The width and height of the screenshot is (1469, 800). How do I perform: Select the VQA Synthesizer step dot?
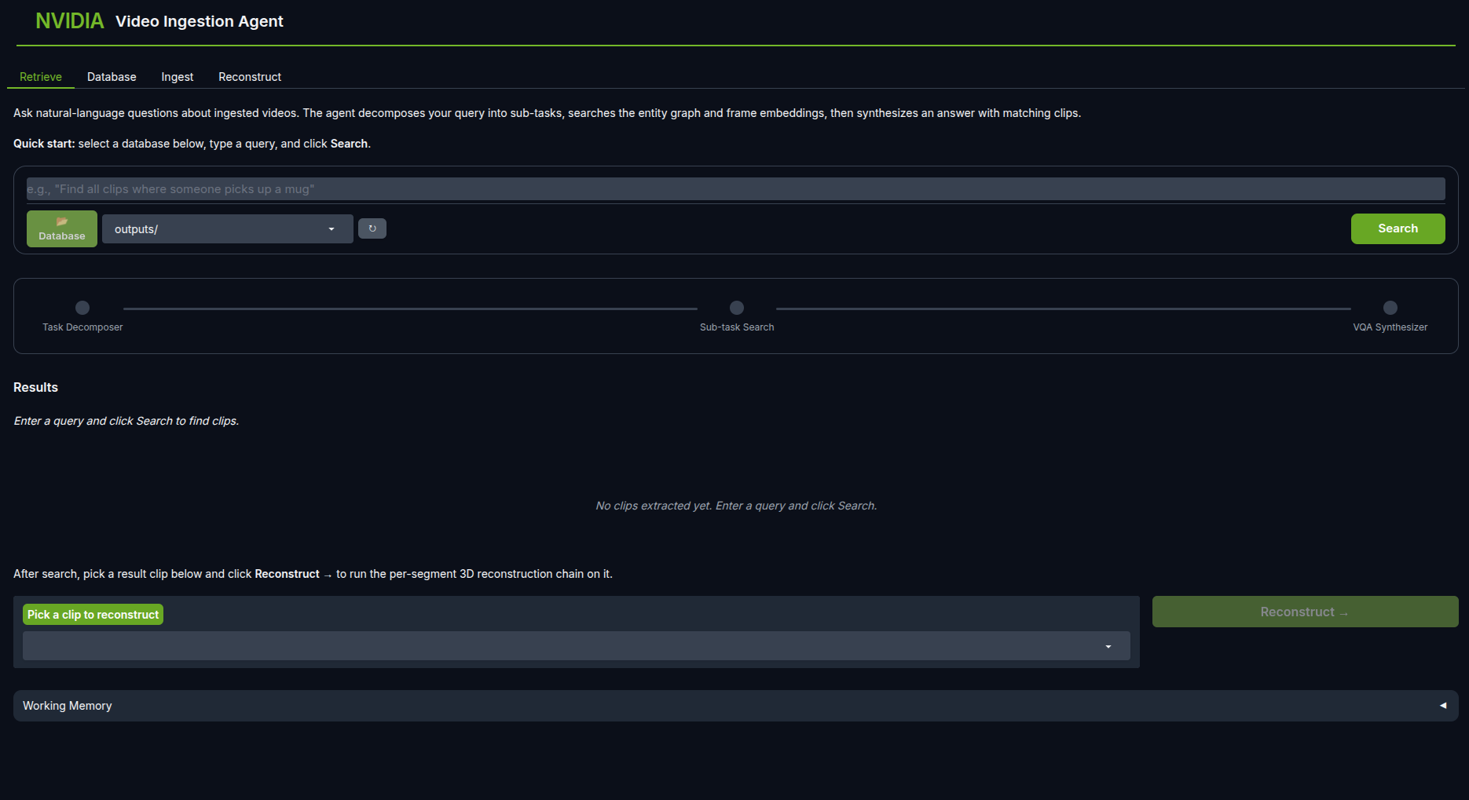point(1390,308)
